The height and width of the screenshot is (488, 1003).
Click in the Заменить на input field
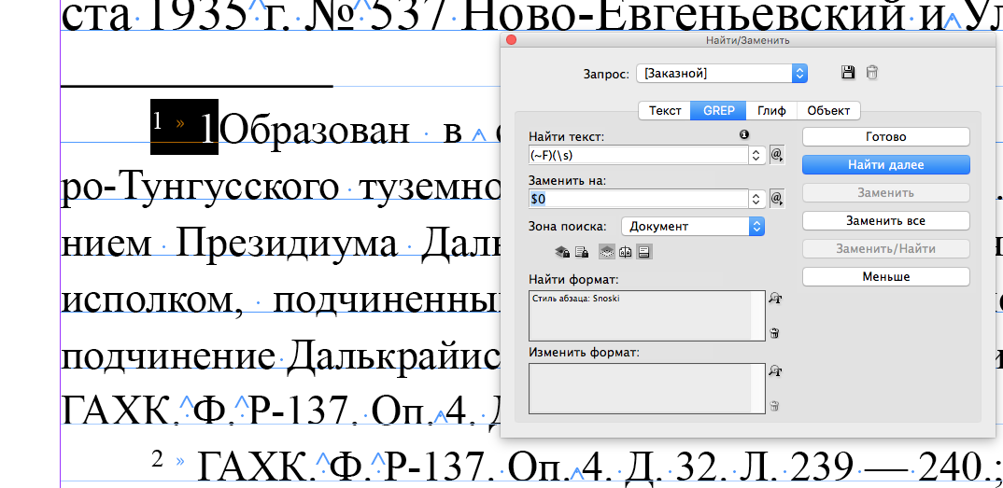click(639, 200)
